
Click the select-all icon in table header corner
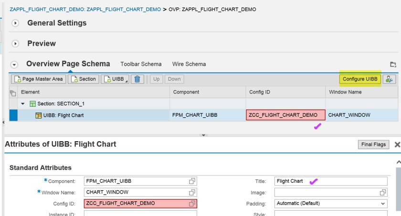pos(13,92)
